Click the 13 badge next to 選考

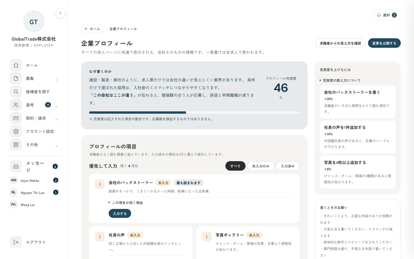[48, 105]
